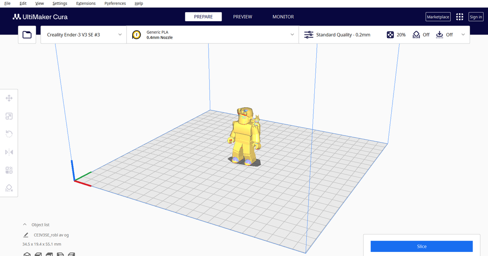The width and height of the screenshot is (488, 256).
Task: Click the support Off icon
Action: pyautogui.click(x=416, y=35)
